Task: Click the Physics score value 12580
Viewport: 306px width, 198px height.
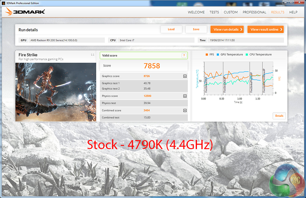Action: tap(147, 96)
